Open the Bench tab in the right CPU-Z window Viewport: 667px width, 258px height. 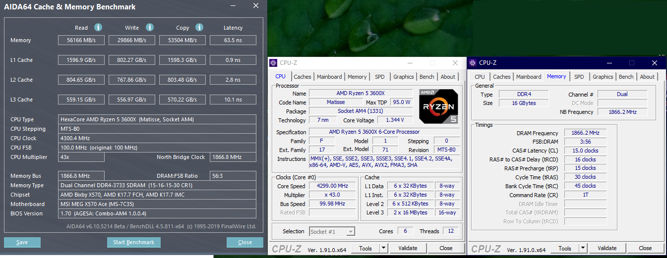pos(626,77)
